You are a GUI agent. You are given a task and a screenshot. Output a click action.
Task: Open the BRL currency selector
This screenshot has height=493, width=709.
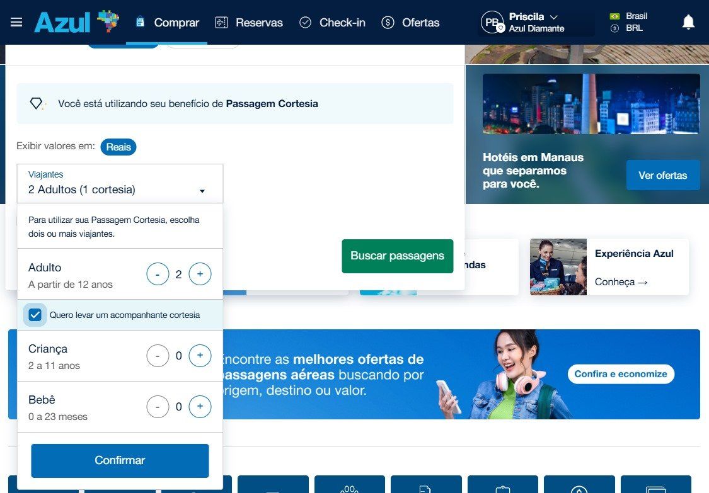pos(633,28)
